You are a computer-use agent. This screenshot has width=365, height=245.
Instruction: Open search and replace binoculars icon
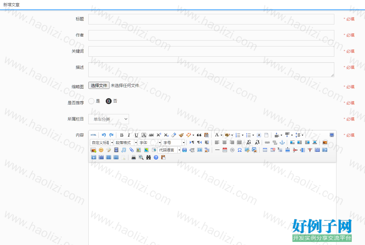(x=149, y=157)
